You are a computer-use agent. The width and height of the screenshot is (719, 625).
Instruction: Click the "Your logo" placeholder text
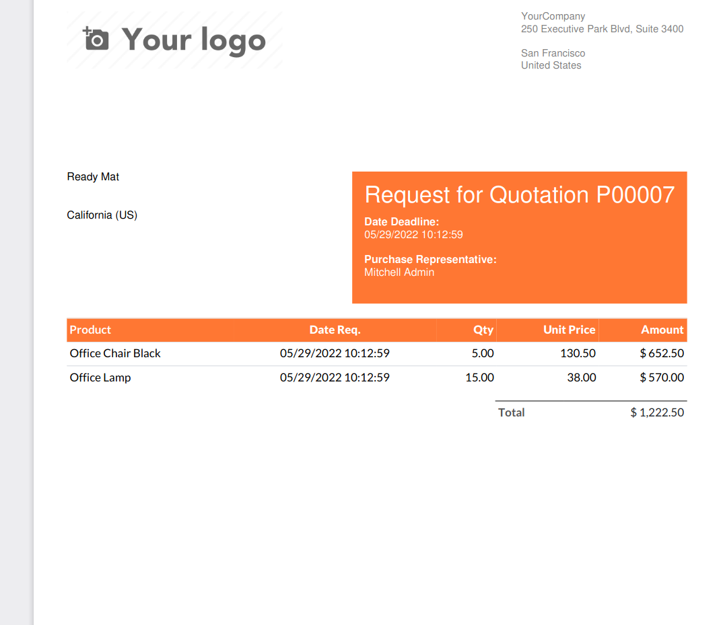point(194,40)
